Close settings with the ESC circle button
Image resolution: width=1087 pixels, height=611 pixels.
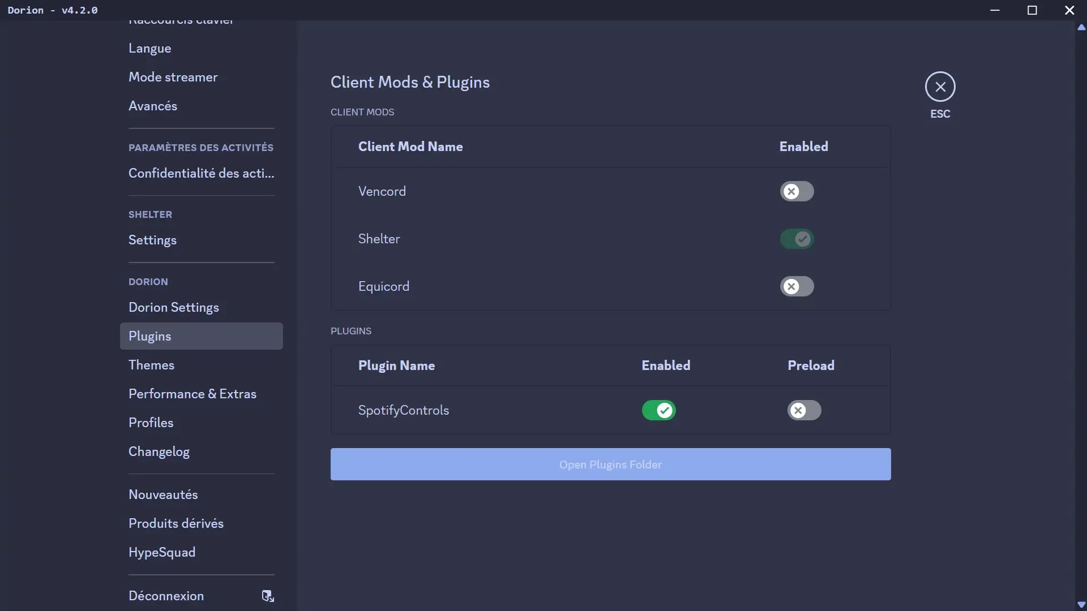click(x=940, y=87)
